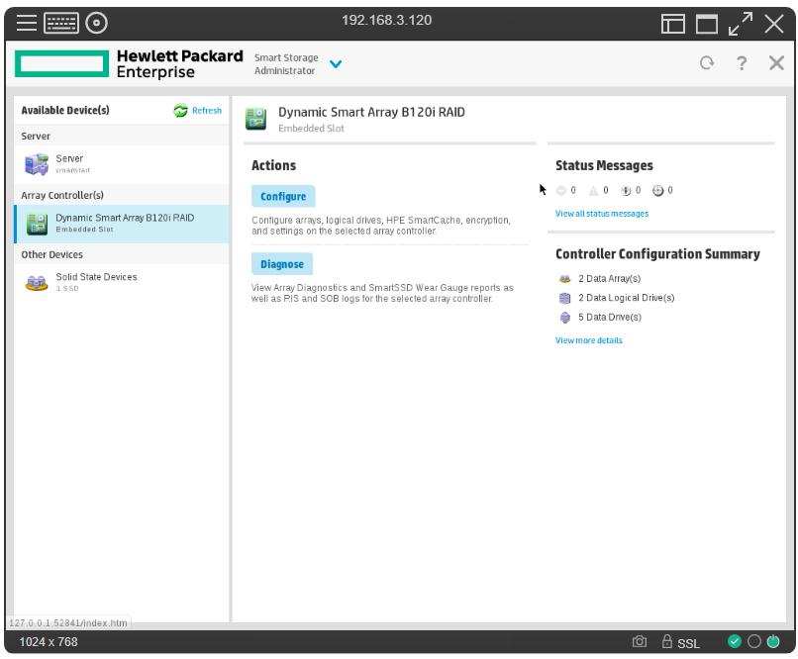Image resolution: width=798 pixels, height=659 pixels.
Task: Click the green health check status icon
Action: [735, 642]
